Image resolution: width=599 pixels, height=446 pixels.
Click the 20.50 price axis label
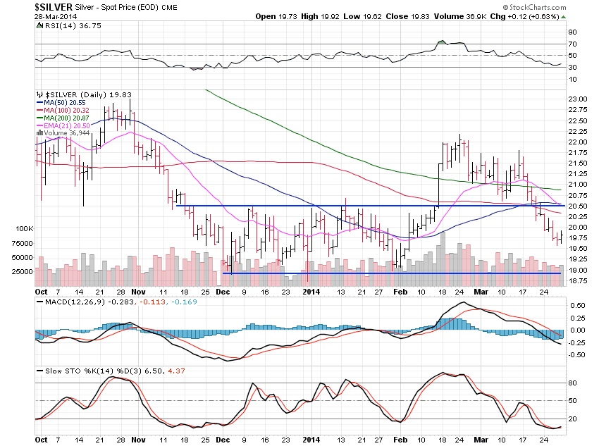[x=578, y=206]
